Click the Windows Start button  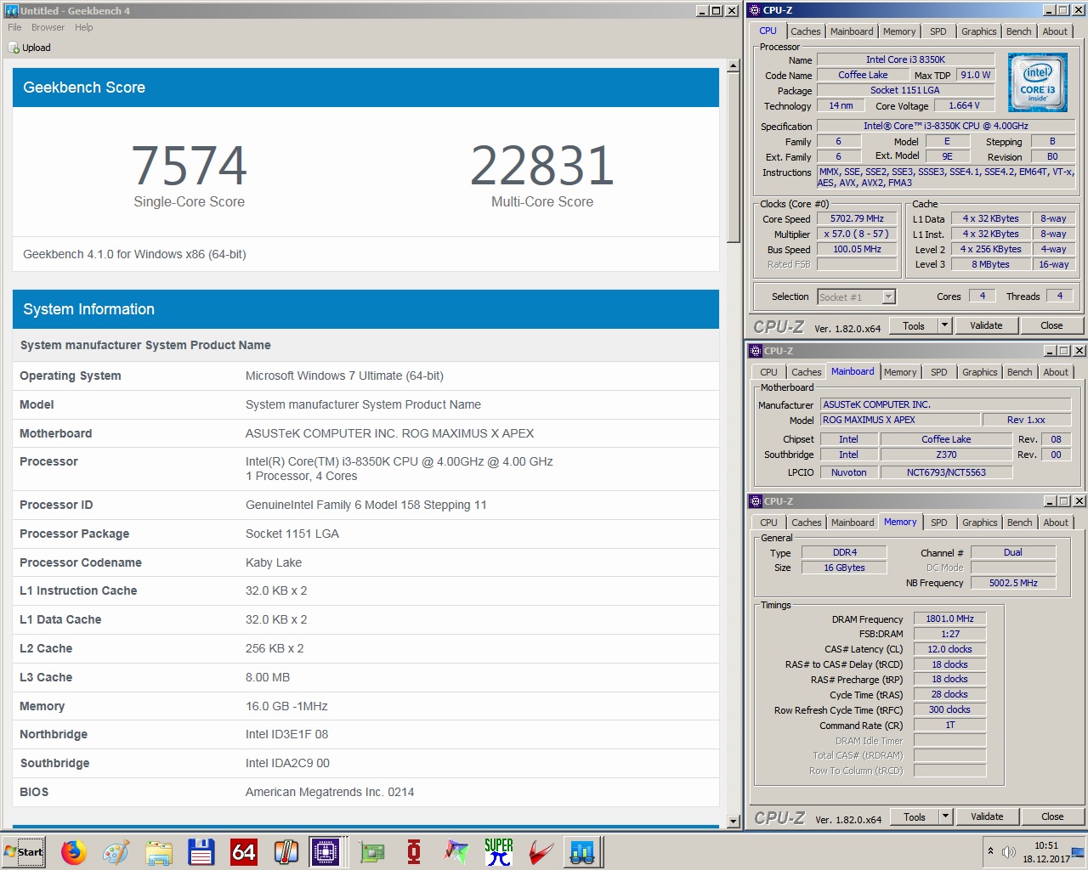[x=24, y=851]
